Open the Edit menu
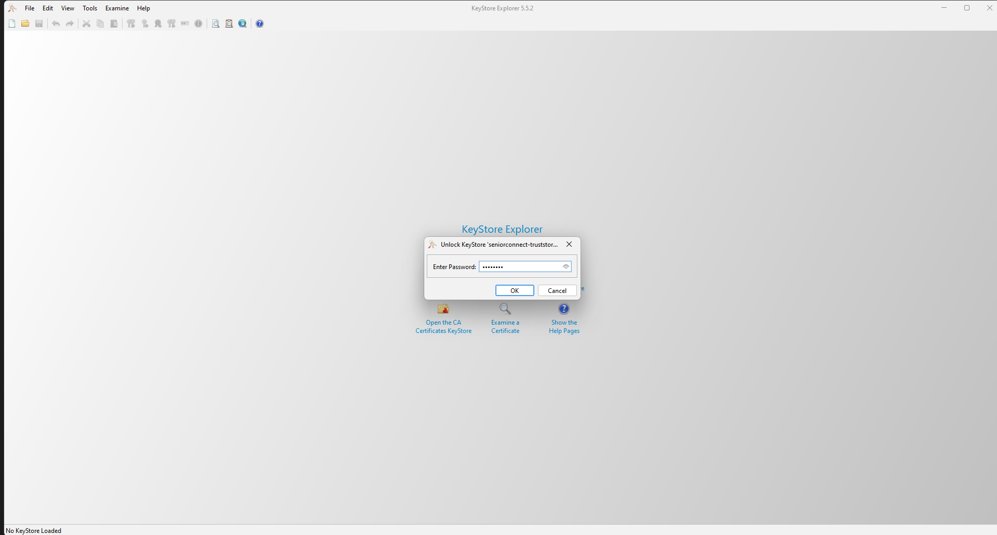 tap(48, 8)
